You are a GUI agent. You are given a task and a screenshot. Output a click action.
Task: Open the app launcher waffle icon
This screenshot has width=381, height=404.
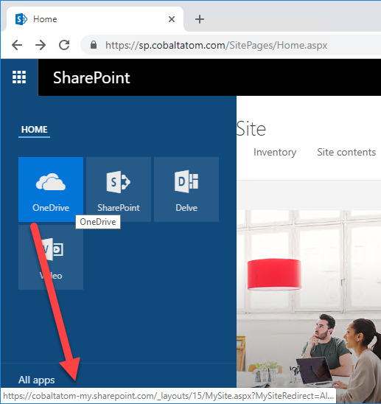19,77
